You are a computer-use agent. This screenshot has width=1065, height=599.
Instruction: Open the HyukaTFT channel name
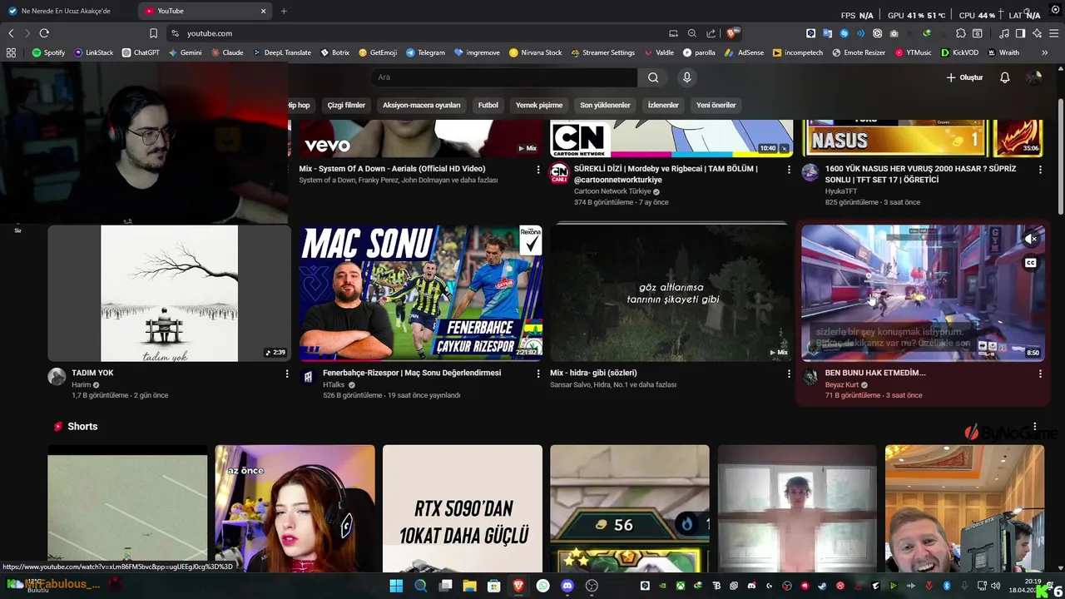(x=841, y=191)
